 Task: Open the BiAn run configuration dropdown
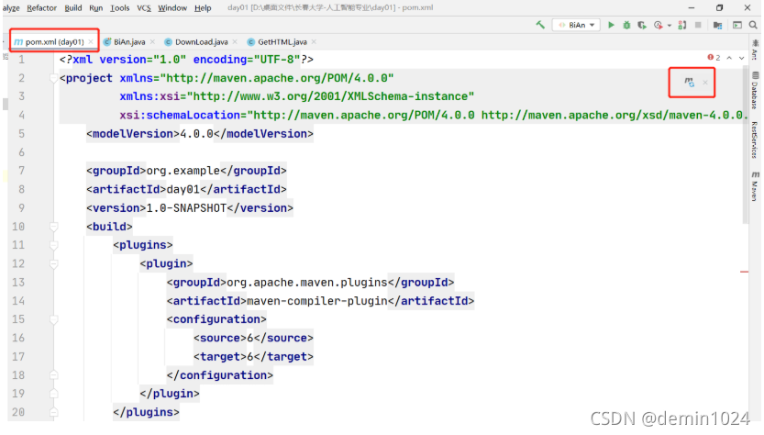(x=577, y=25)
